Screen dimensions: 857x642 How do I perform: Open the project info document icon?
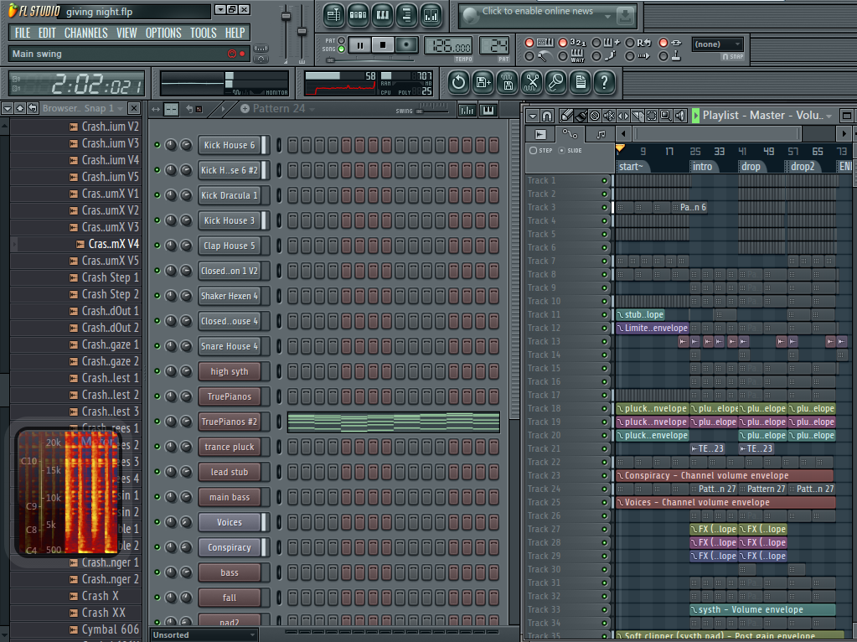coord(581,83)
